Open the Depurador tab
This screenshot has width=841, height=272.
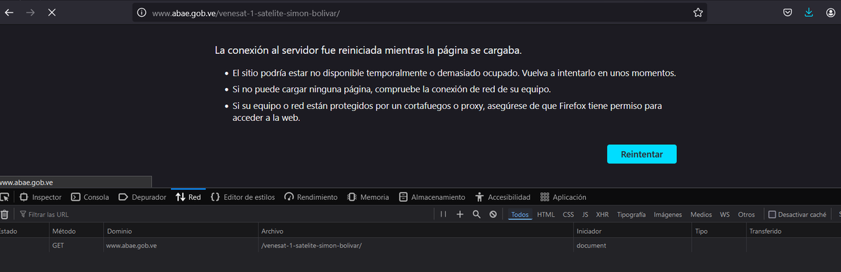pos(142,197)
